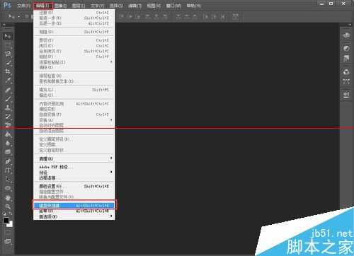Open the 帮助(H) menu
The height and width of the screenshot is (256, 354).
pos(193,5)
